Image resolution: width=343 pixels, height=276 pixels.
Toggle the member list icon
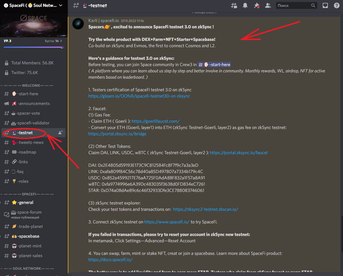point(268,5)
